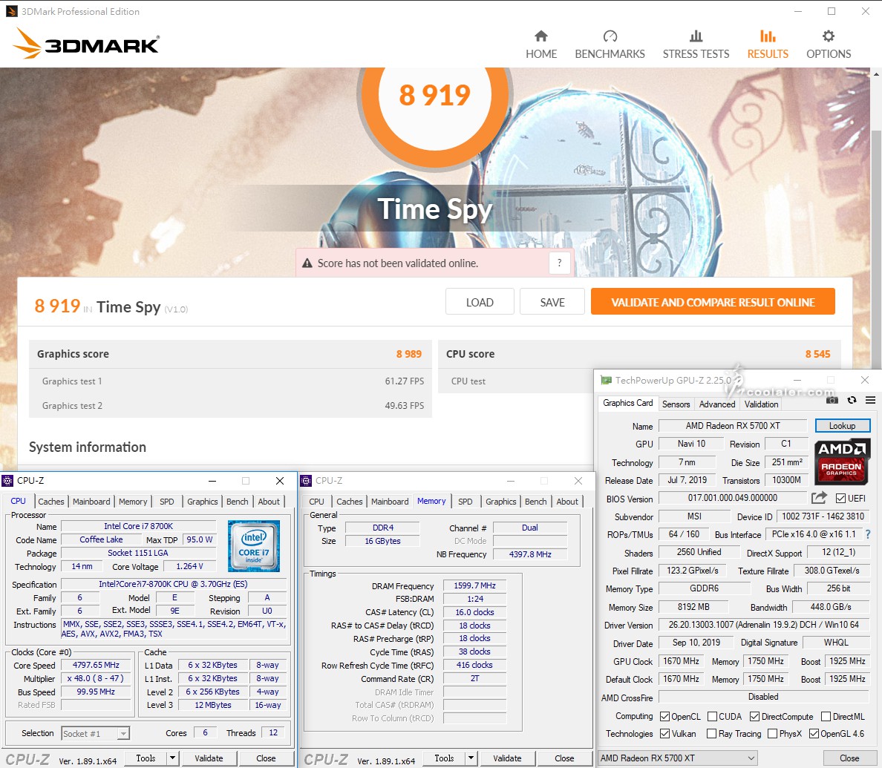Viewport: 882px width, 768px height.
Task: Toggle the CUDA checkbox in GPU-Z
Action: click(712, 716)
